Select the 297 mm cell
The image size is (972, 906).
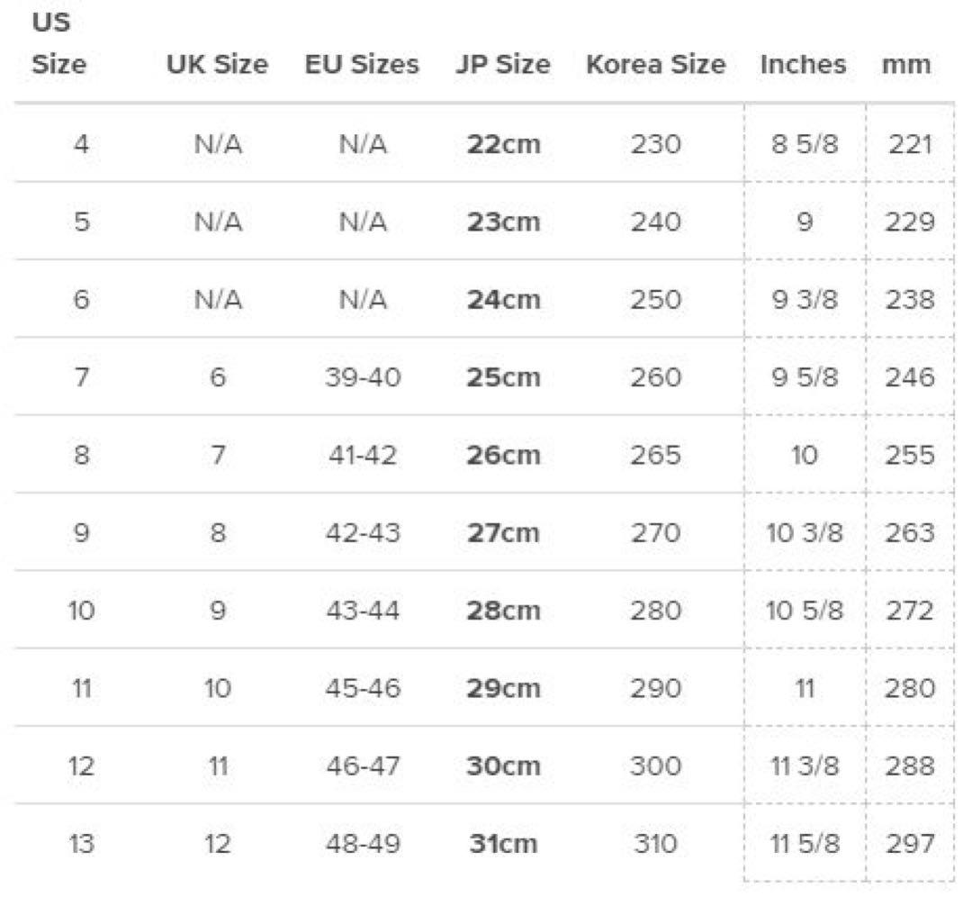click(909, 844)
